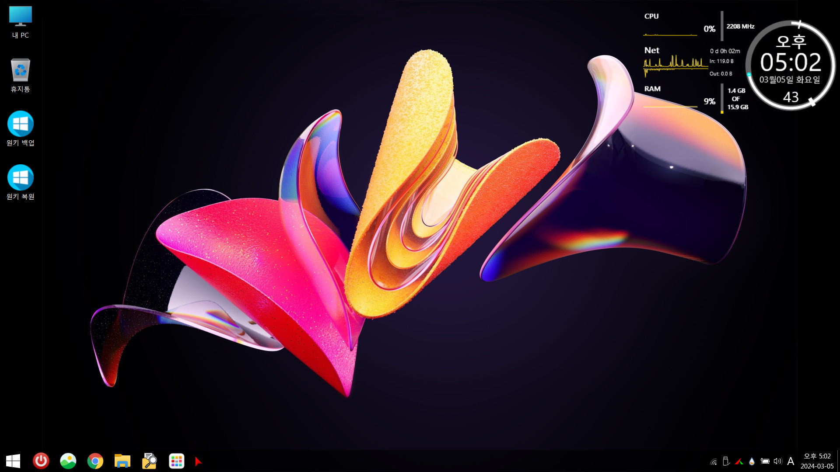Click the 'Out: 0.0 B' network value

(x=721, y=74)
